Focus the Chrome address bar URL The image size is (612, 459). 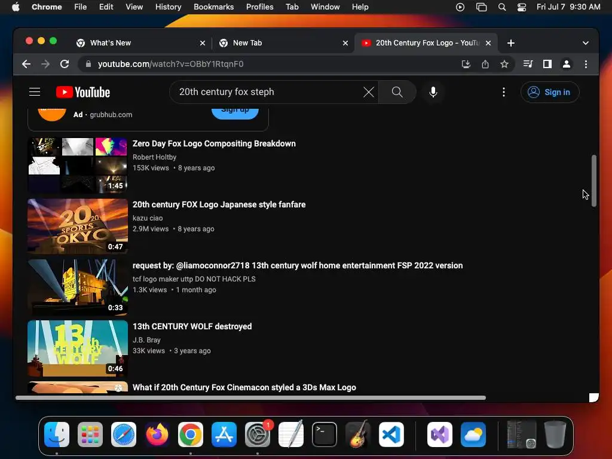(x=170, y=64)
